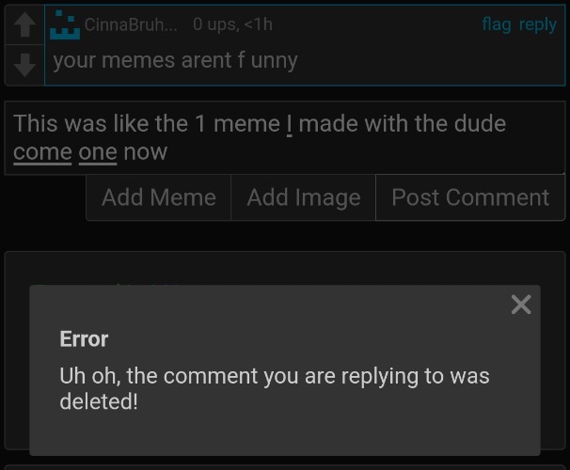Click the "Error" heading in the dialog
Viewport: 570px width, 470px height.
tap(84, 338)
